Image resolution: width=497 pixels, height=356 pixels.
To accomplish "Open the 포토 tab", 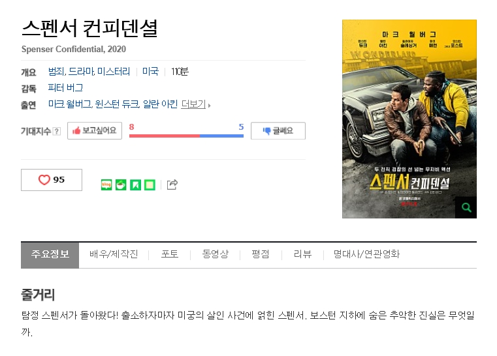I will coord(170,254).
